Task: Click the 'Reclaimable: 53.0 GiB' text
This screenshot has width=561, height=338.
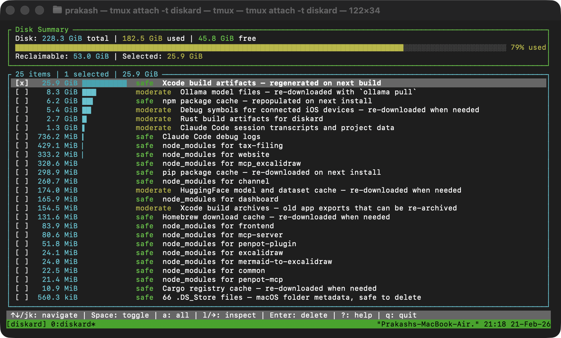Action: tap(62, 56)
